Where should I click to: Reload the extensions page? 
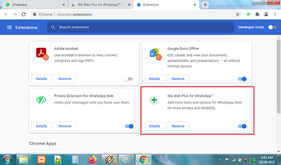(x=23, y=14)
